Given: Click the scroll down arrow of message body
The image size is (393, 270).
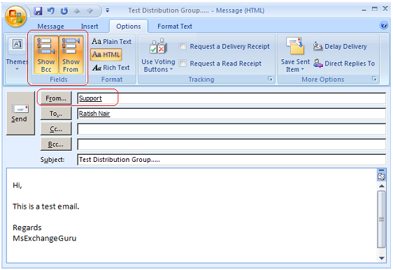Looking at the screenshot, I should (x=382, y=258).
